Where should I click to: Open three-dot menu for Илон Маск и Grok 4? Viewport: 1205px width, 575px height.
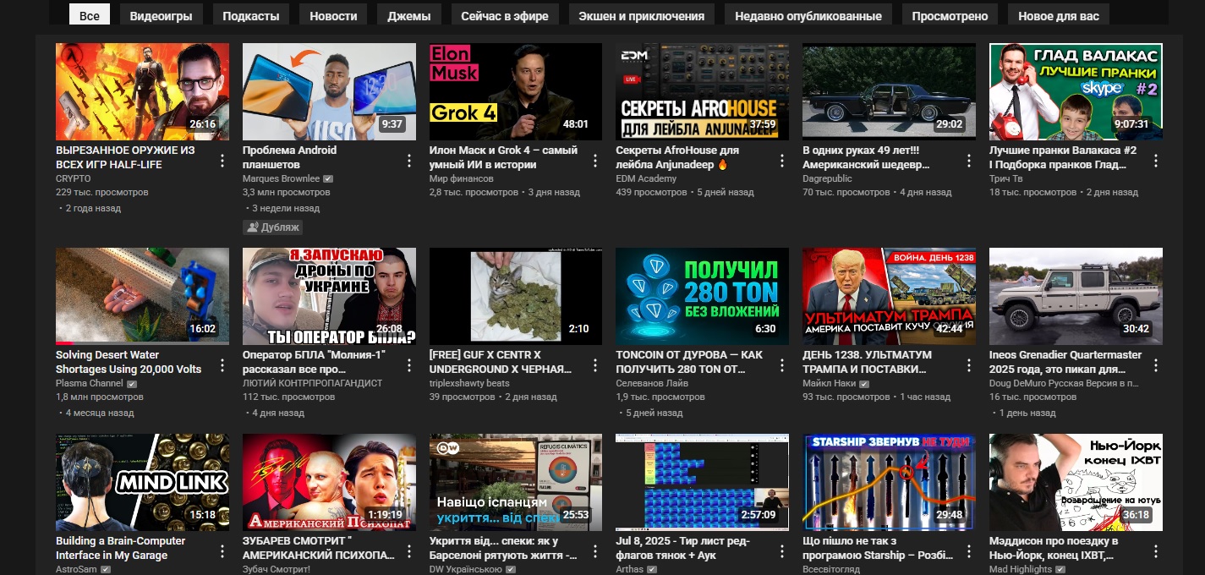tap(596, 160)
